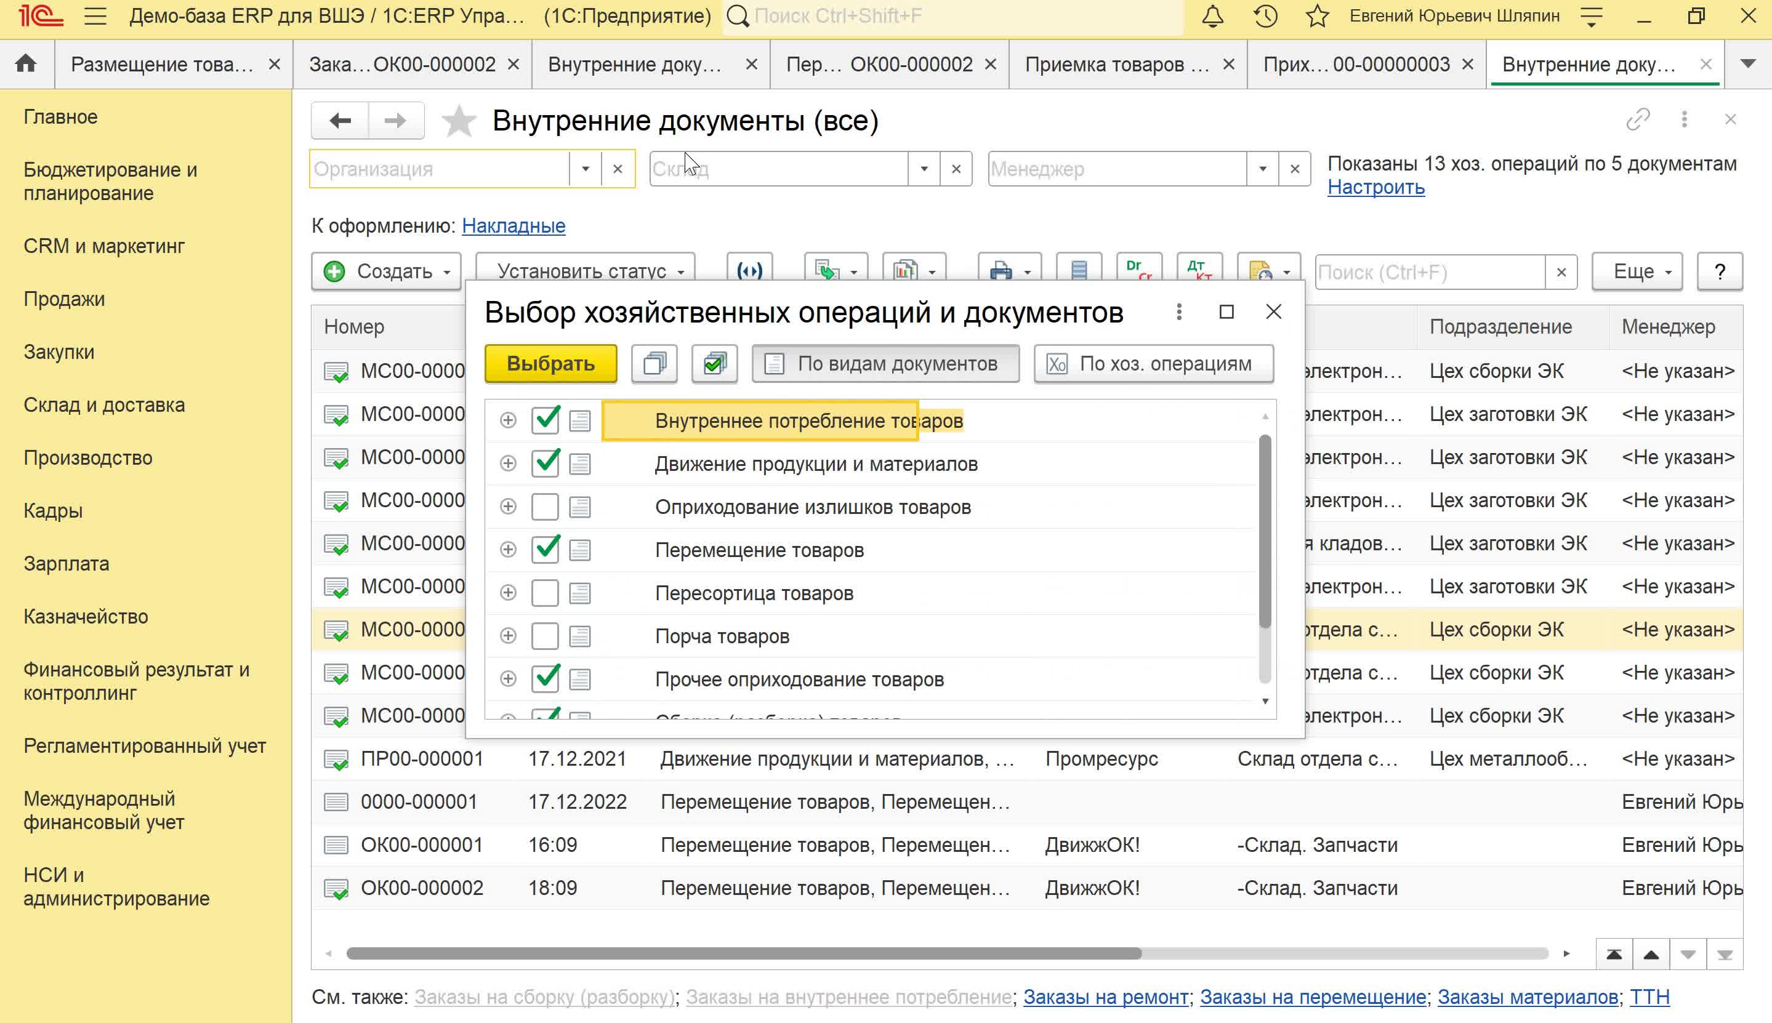This screenshot has width=1772, height=1023.
Task: Uncheck Внутреннее потребление товаров
Action: (546, 420)
